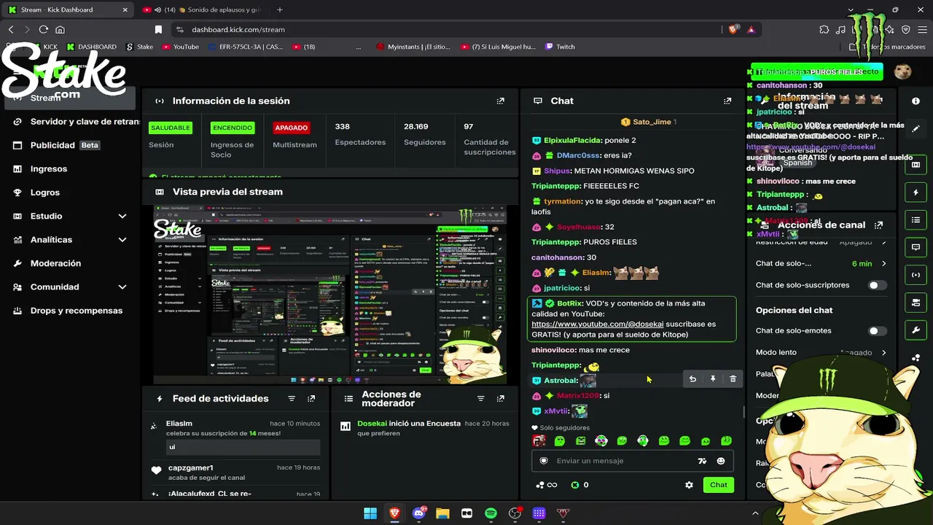Open the Twitch bookmark
The image size is (933, 525).
pos(560,47)
